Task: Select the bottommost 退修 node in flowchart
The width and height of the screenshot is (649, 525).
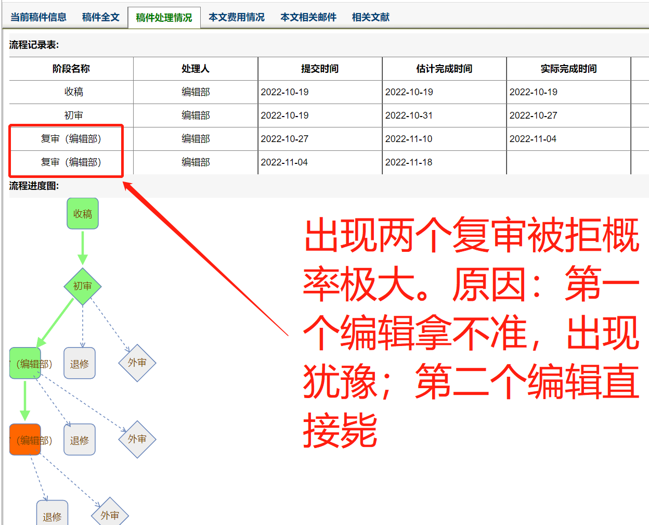Action: pyautogui.click(x=52, y=515)
